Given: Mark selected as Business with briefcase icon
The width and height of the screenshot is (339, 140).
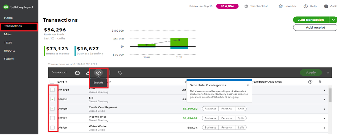Looking at the screenshot, I should 77,73.
